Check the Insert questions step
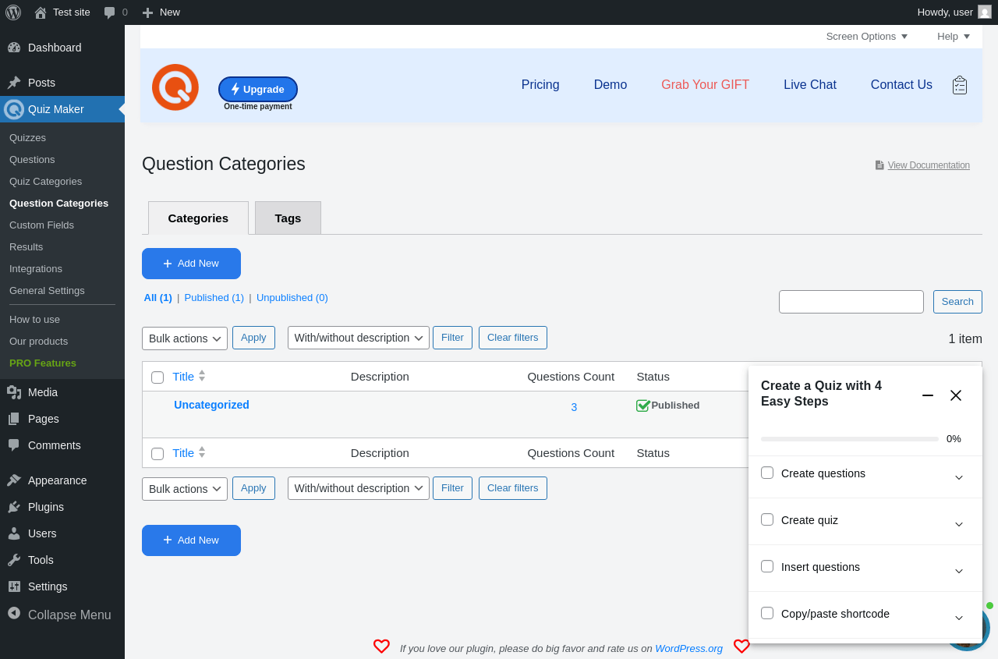Screen dimensions: 998x659 pyautogui.click(x=767, y=566)
